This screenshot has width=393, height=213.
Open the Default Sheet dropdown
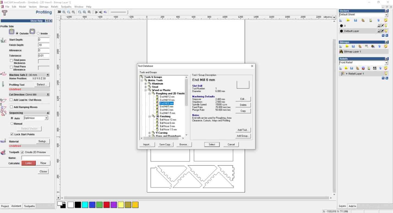[x=386, y=15]
